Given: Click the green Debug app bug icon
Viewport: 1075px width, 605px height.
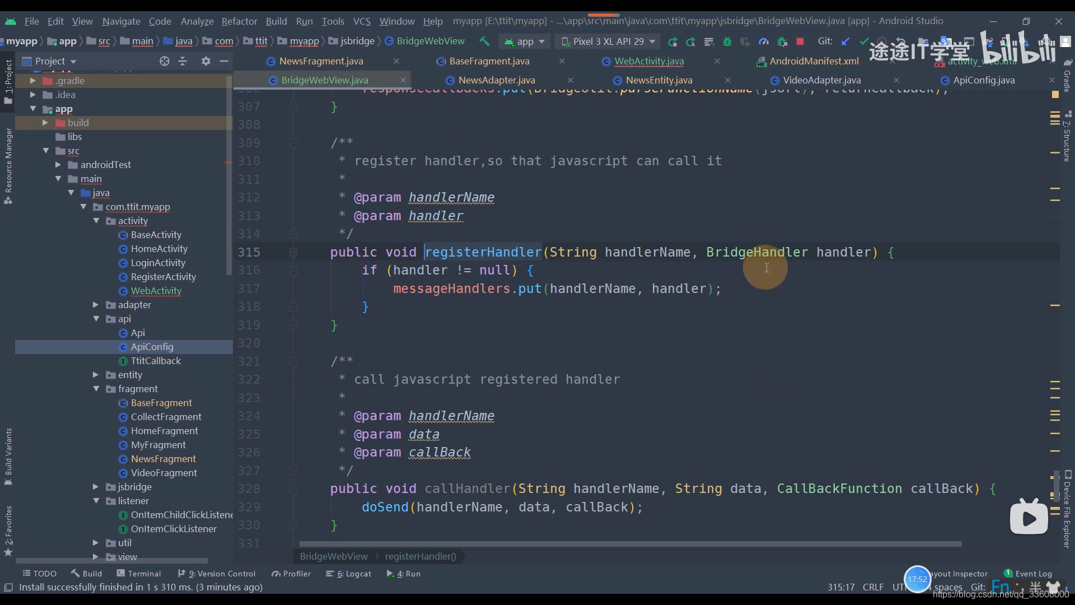Looking at the screenshot, I should point(727,41).
